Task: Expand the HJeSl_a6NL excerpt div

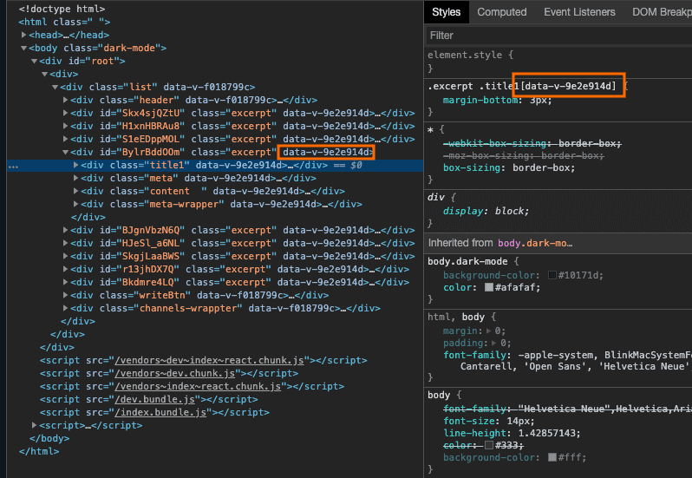Action: point(65,243)
